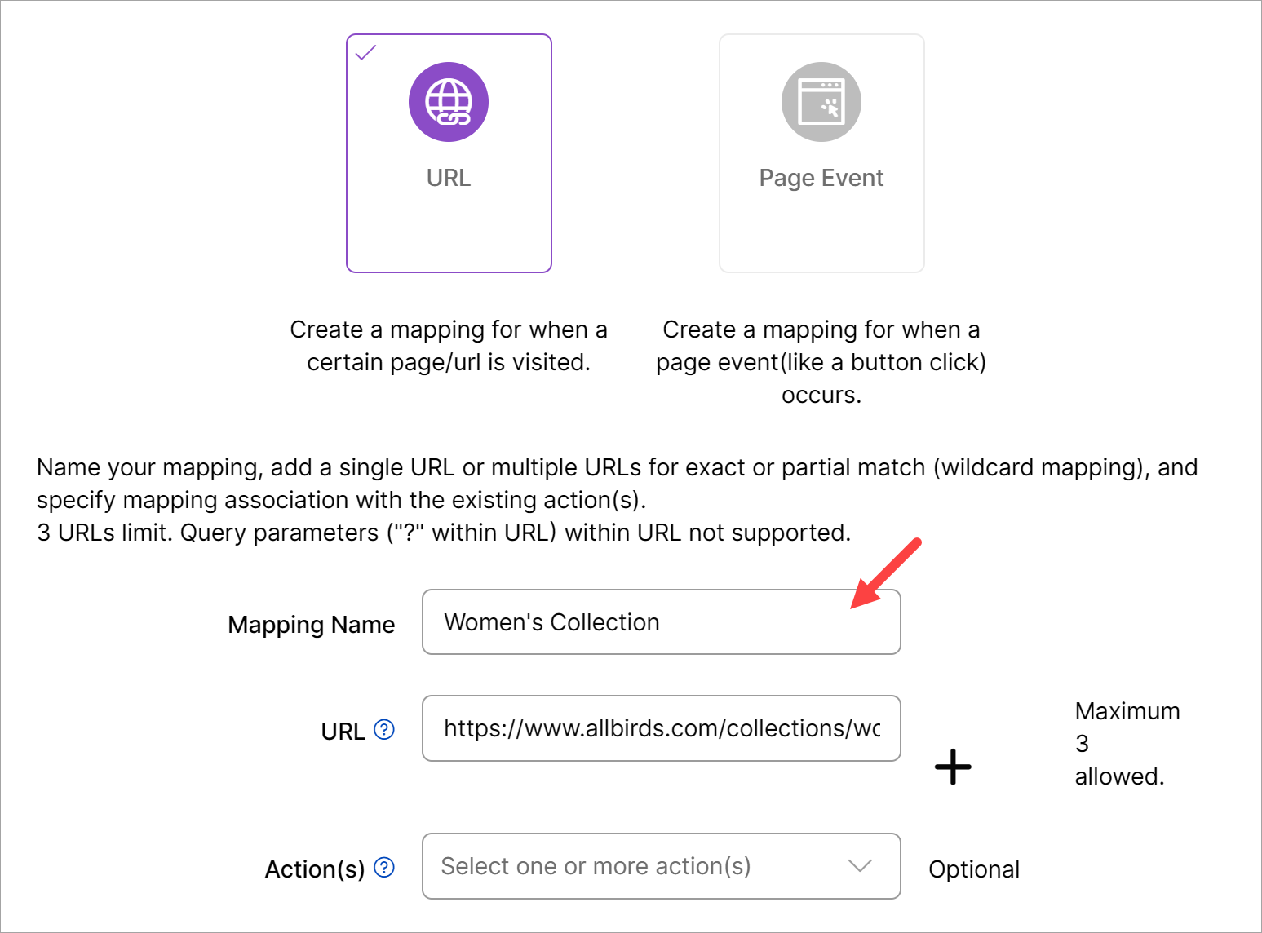Click the URL input field with allbirds link
Viewport: 1262px width, 933px height.
(x=661, y=728)
